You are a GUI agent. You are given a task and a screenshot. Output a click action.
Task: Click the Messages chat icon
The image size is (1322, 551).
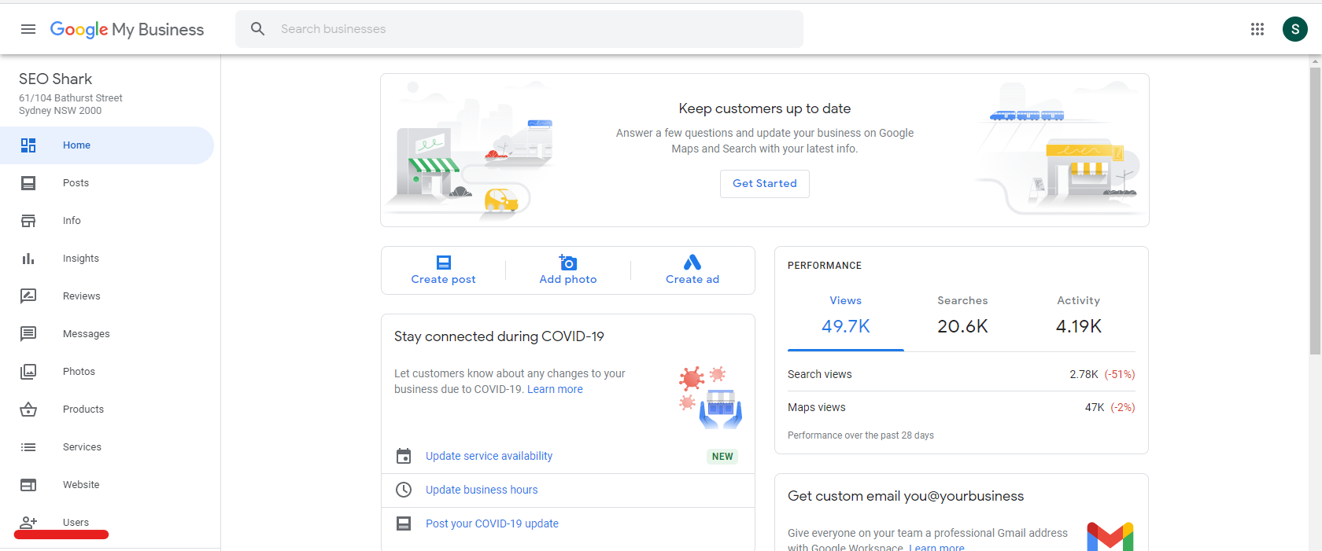tap(28, 334)
